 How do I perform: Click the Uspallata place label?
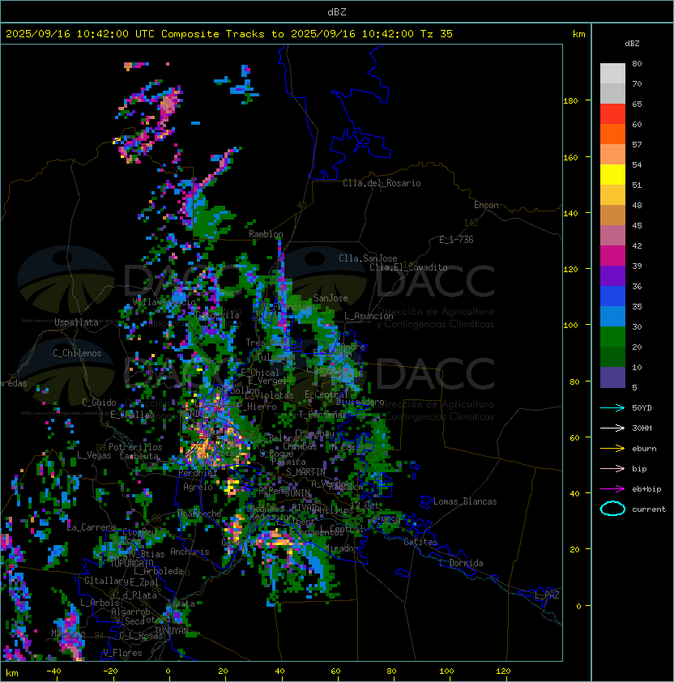click(76, 322)
